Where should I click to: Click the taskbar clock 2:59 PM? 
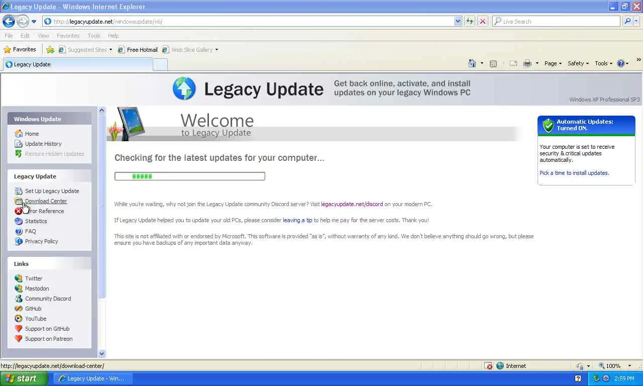(x=624, y=378)
